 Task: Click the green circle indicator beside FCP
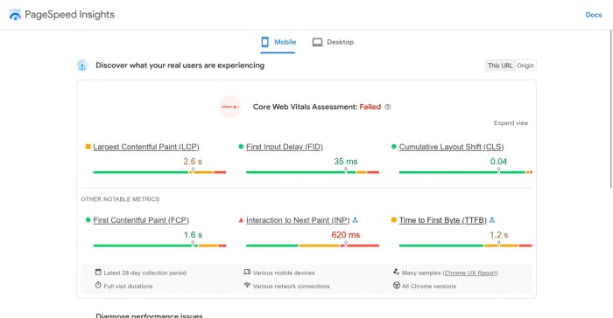[88, 219]
